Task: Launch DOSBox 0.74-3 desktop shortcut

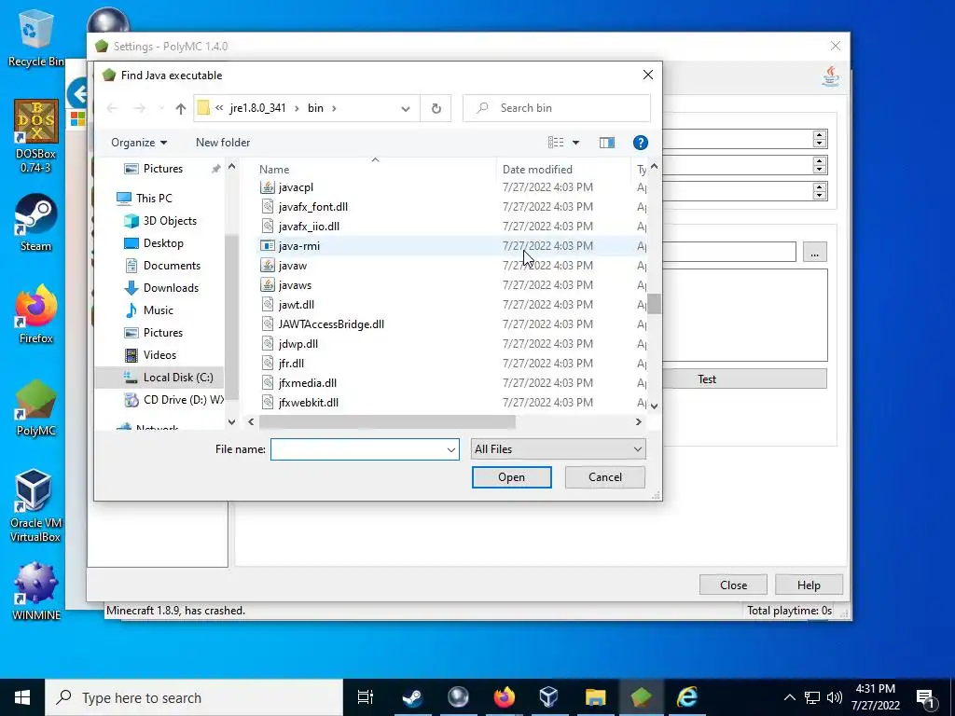Action: 36,136
